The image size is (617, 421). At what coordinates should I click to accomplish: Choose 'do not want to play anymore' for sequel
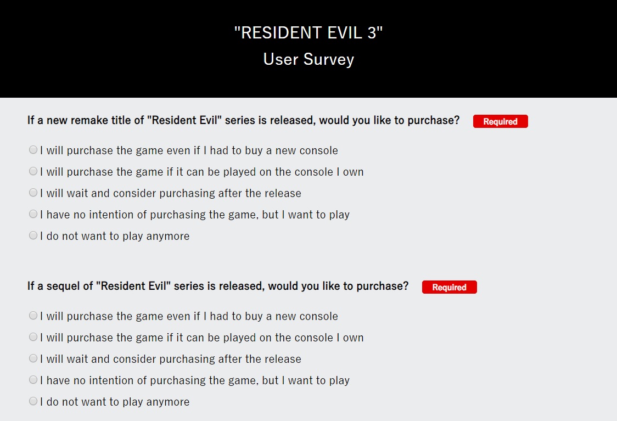pos(33,401)
